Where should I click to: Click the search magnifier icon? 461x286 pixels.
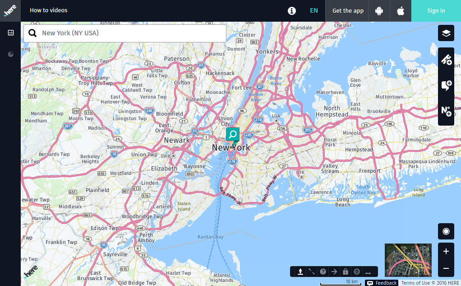click(x=32, y=33)
